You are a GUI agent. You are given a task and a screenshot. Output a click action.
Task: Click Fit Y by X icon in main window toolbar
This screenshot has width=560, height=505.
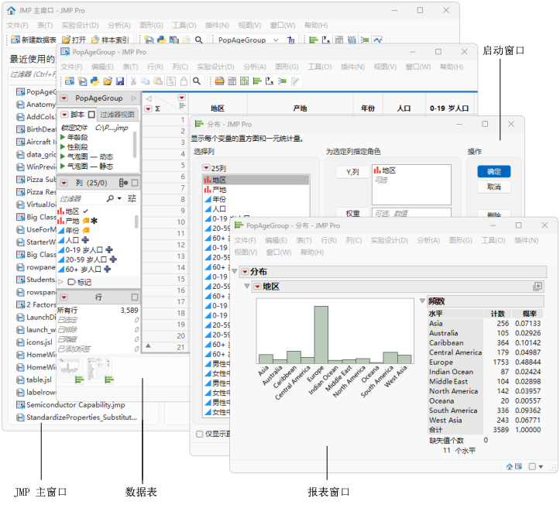tap(326, 40)
